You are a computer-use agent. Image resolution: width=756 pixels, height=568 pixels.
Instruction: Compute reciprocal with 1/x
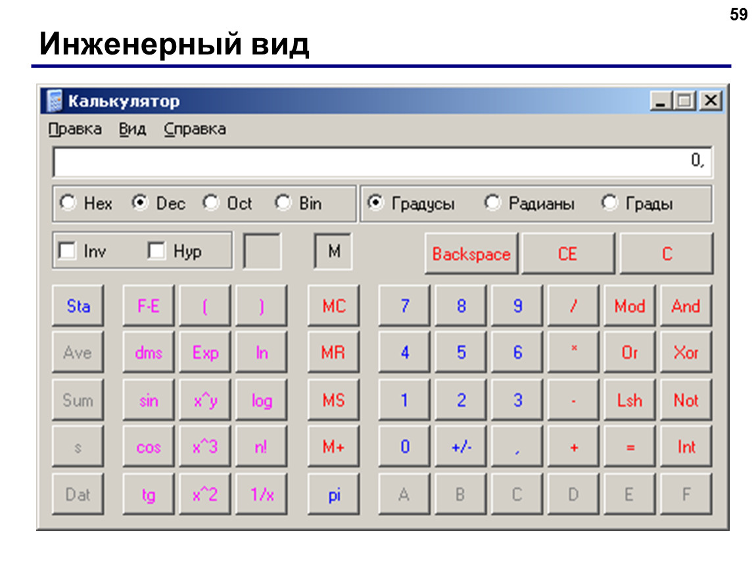pos(262,494)
